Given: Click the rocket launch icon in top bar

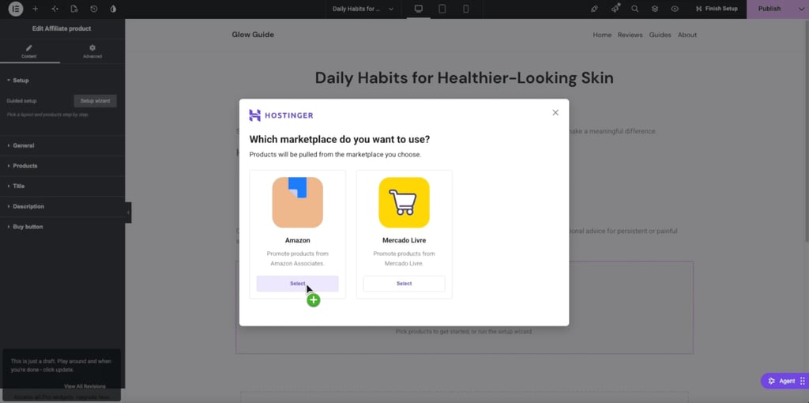Looking at the screenshot, I should [x=594, y=9].
